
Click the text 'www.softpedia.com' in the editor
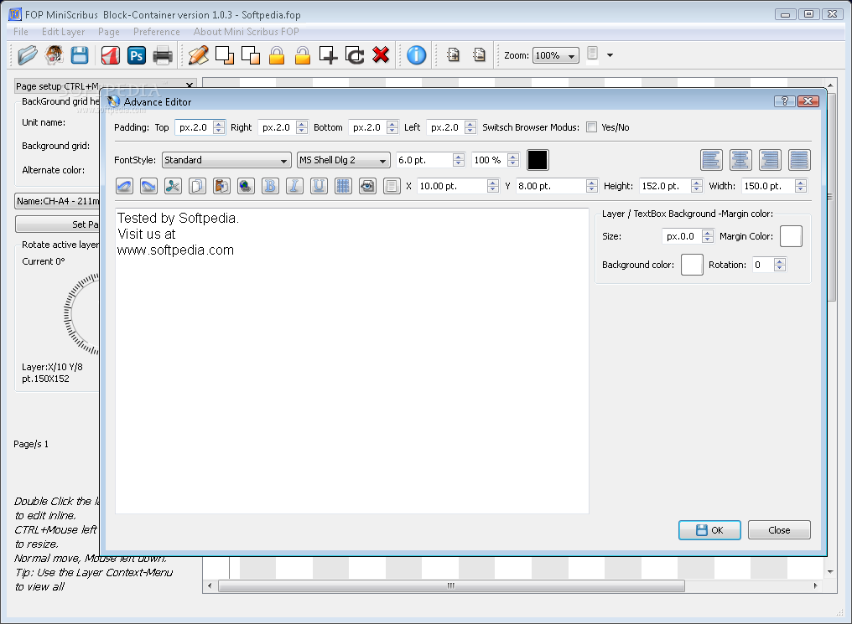tap(175, 250)
